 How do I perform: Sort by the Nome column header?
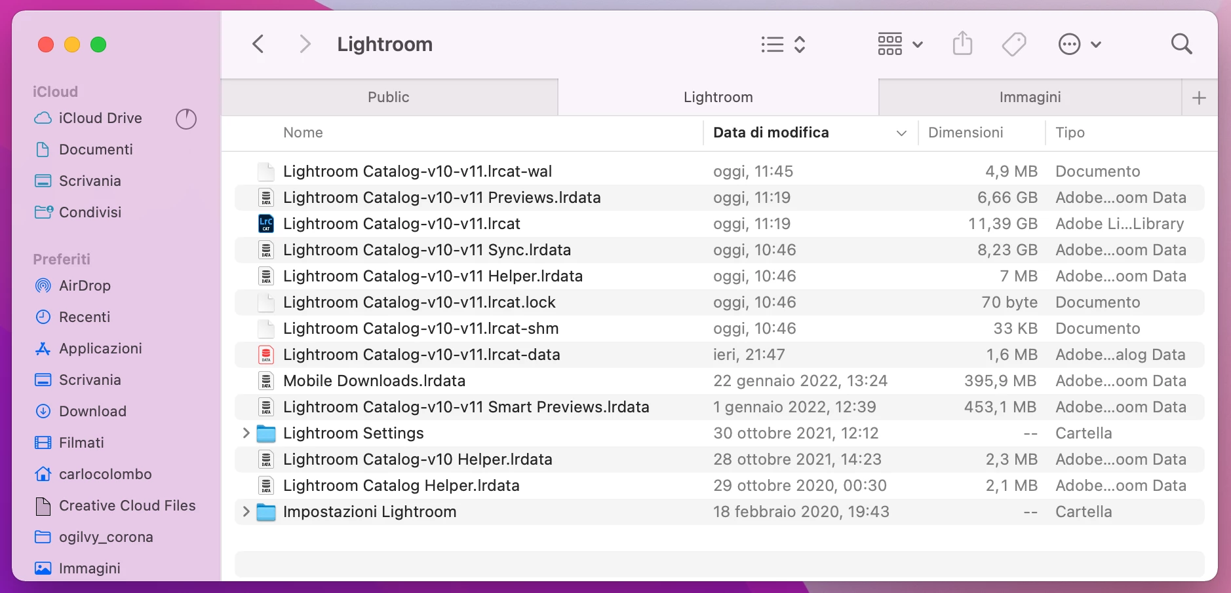pos(303,132)
